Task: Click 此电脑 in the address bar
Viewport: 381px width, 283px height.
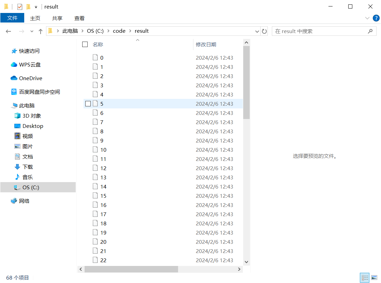Action: coord(70,31)
